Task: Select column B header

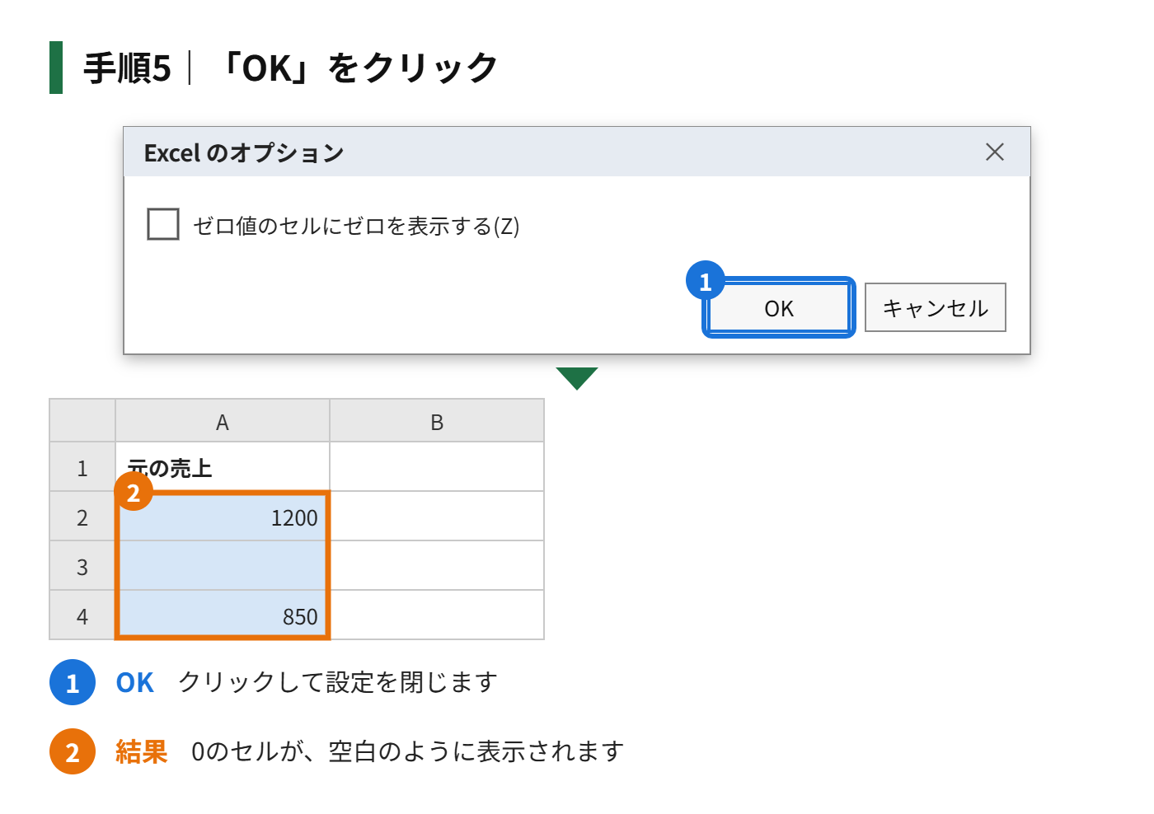Action: tap(437, 421)
